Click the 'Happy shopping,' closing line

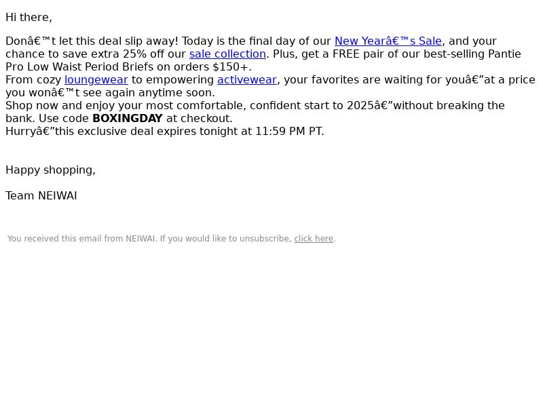coord(50,170)
